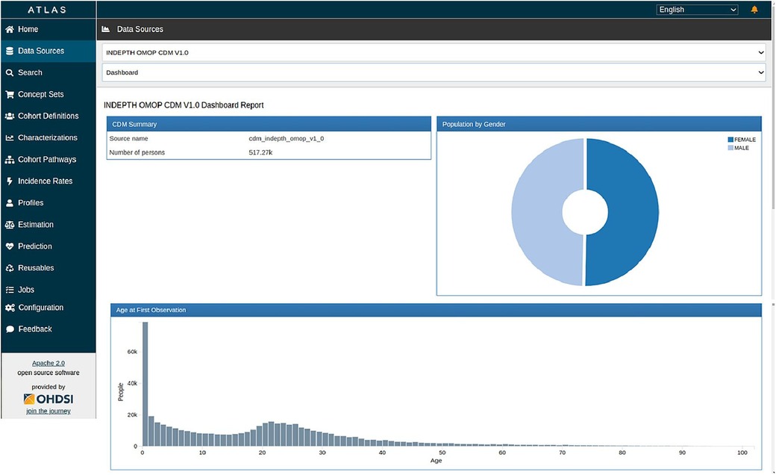This screenshot has height=475, width=776.
Task: Click the Feedback speech bubble icon
Action: coord(10,329)
